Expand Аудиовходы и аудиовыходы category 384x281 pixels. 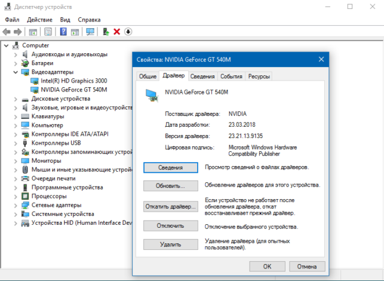(16, 54)
